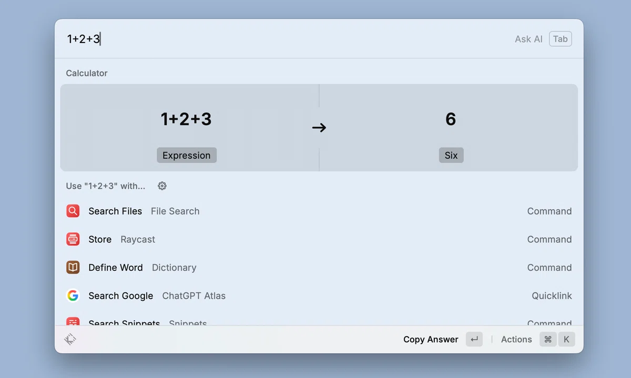
Task: Click the Google logo icon
Action: 73,295
